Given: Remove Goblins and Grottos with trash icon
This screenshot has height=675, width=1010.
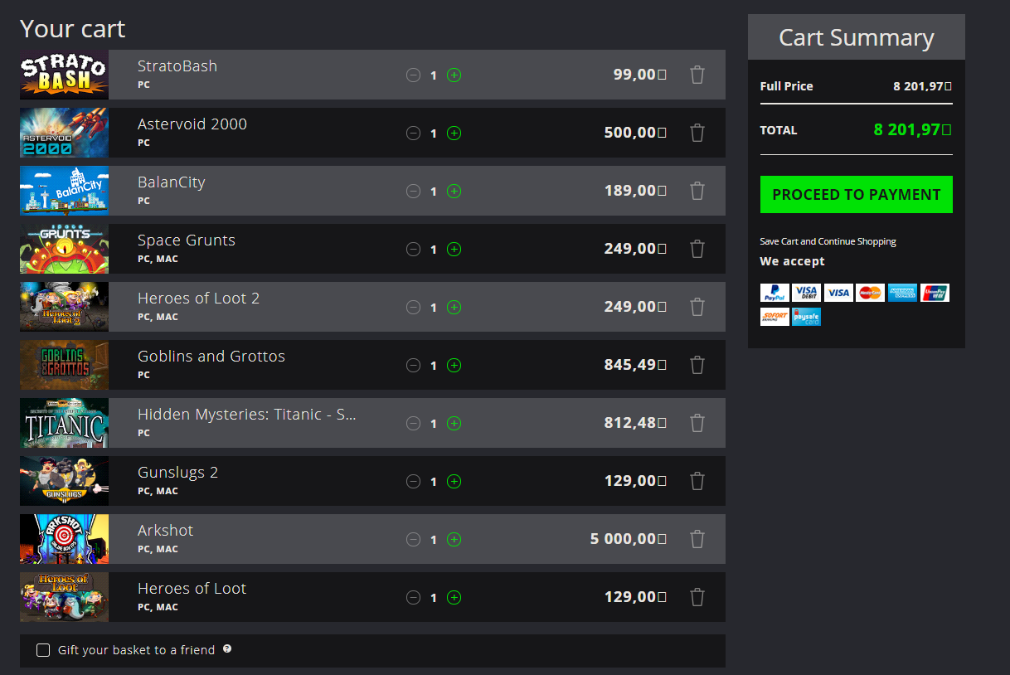Looking at the screenshot, I should (x=697, y=365).
